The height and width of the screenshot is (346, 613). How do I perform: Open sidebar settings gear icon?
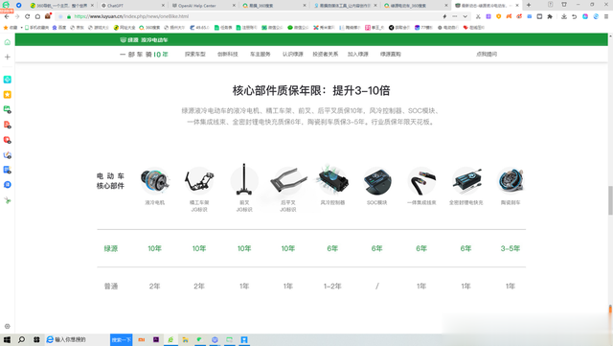pos(7,326)
